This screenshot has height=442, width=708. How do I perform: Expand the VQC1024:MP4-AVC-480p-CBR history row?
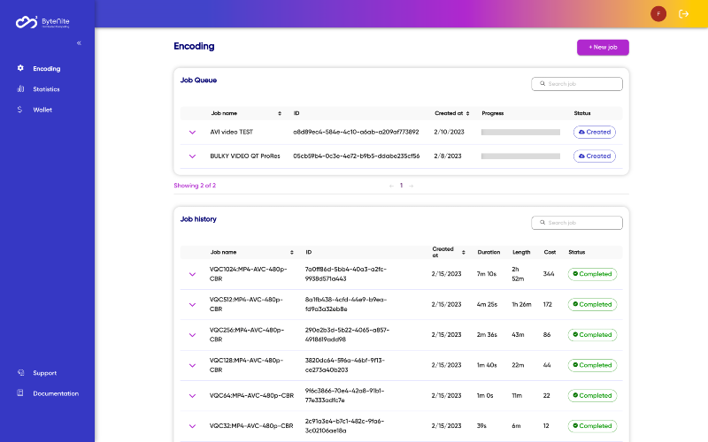192,274
